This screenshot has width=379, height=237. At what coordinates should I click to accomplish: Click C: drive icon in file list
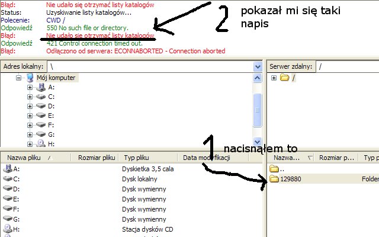point(8,179)
